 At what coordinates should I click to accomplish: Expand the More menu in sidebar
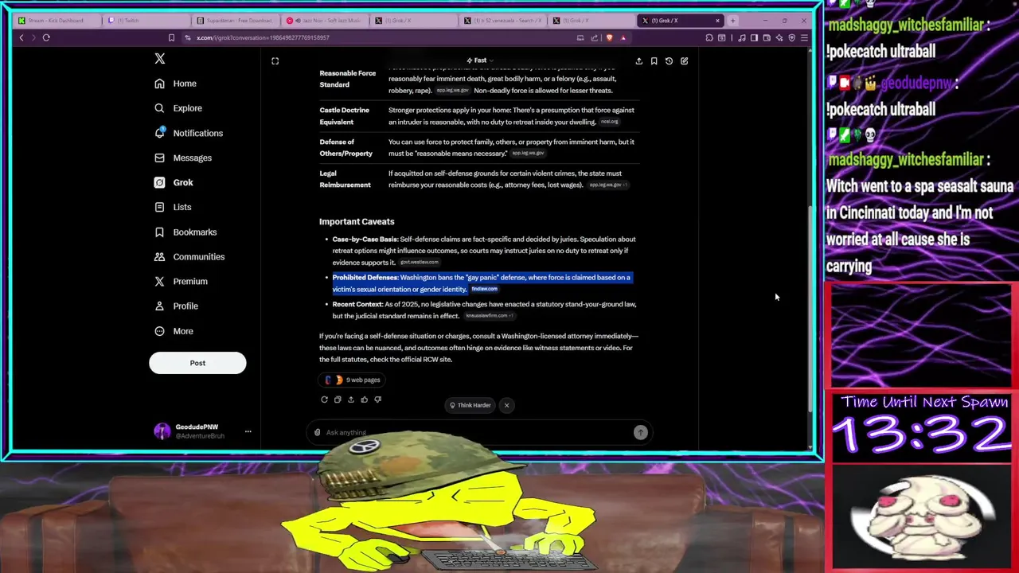[x=174, y=331]
